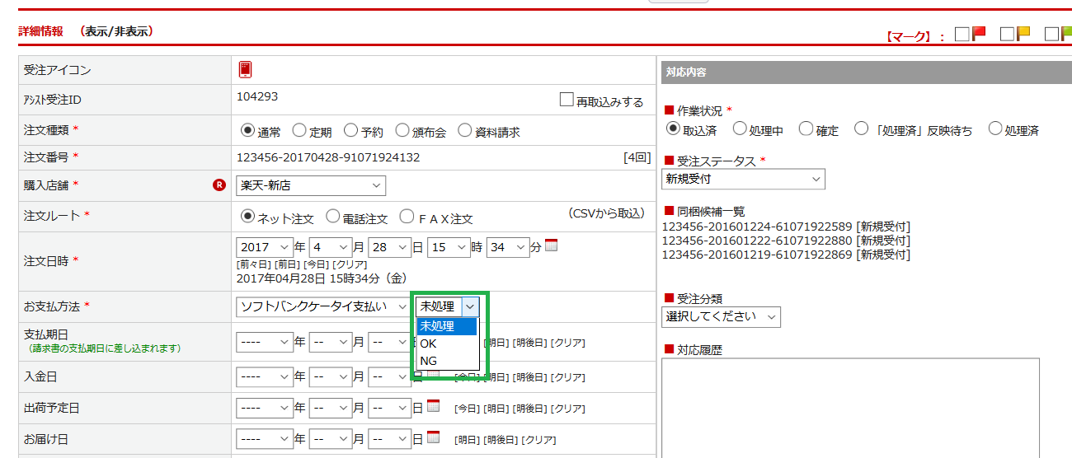Image resolution: width=1072 pixels, height=458 pixels.
Task: Expand the 購入店舗 dropdown showing 楽天-新店
Action: pos(311,186)
